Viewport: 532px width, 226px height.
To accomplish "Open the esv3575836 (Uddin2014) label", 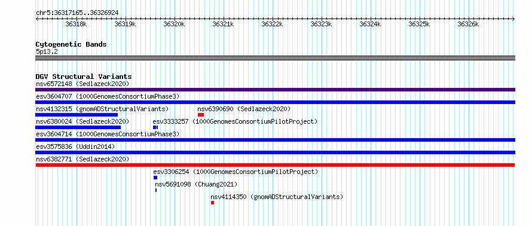I will point(76,146).
